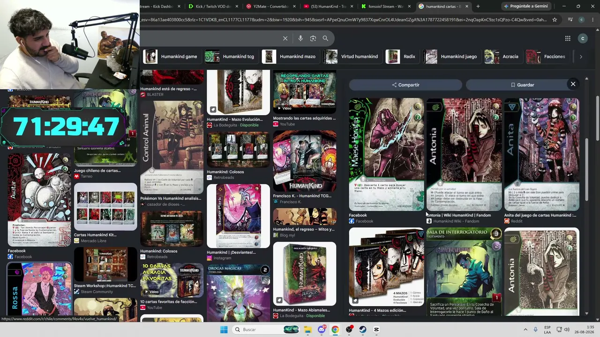The image size is (600, 337).
Task: Click the ESP LAA language indicator
Action: coord(547,330)
